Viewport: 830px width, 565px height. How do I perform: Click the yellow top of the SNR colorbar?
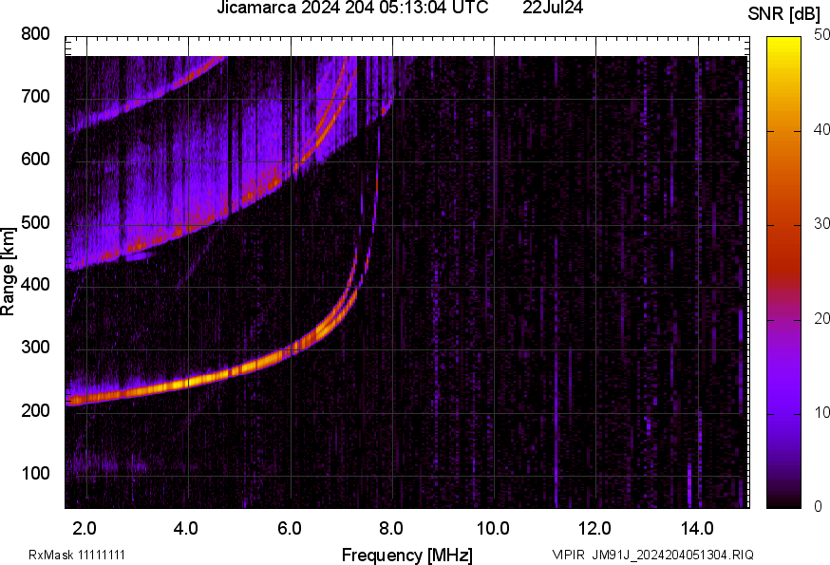[x=783, y=43]
